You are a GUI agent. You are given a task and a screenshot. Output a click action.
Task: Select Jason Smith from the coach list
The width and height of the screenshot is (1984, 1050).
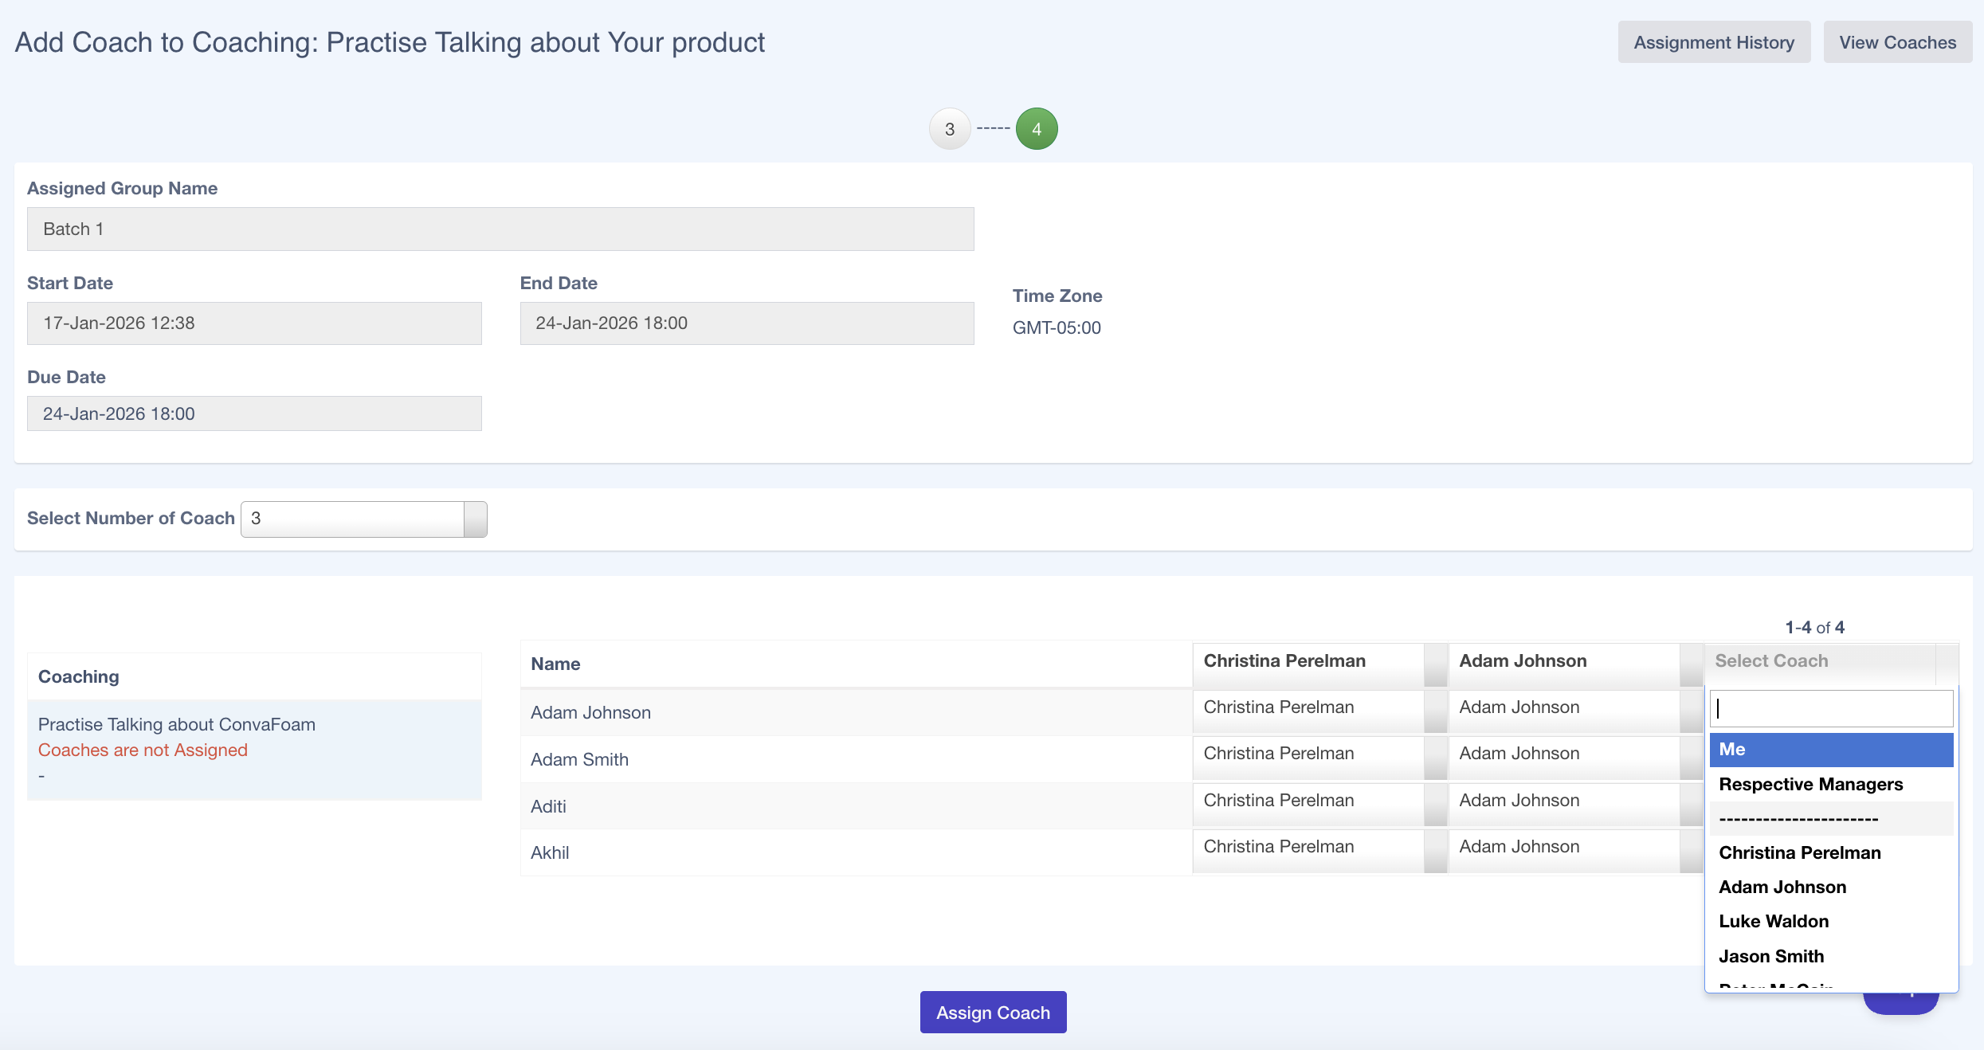(x=1770, y=957)
